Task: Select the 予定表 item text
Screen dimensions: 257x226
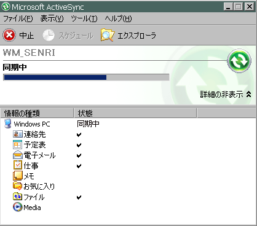Action: pyautogui.click(x=34, y=145)
